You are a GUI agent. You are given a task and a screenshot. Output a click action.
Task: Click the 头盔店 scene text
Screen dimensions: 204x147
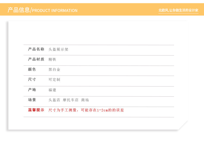[54, 100]
